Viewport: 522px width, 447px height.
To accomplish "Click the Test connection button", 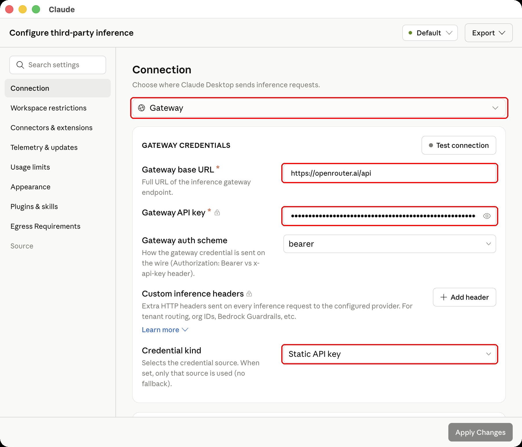I will (x=459, y=145).
